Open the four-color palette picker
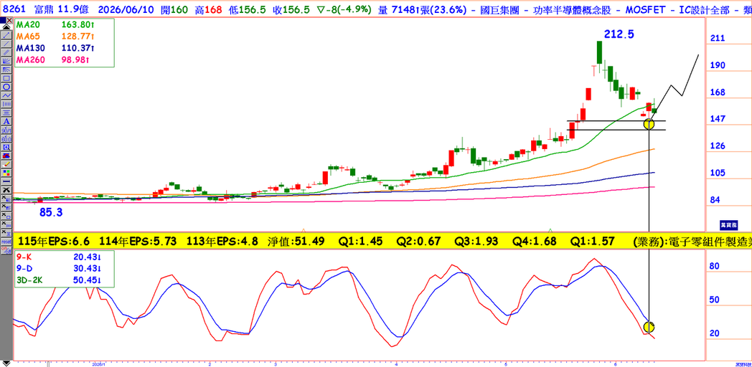752x367 pixels. [x=6, y=173]
